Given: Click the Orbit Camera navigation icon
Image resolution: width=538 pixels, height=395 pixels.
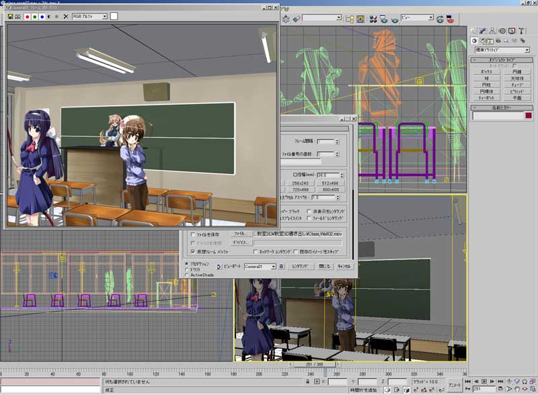Looking at the screenshot, I should [x=525, y=389].
